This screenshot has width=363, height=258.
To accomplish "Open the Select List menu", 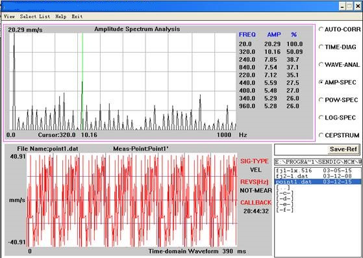I will tap(35, 16).
